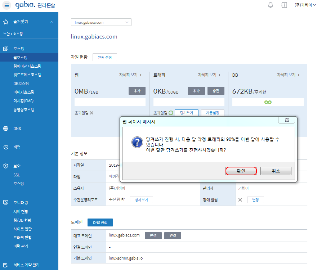Click the 트래픽 usage progress bar
Screen dimensions: 317x270
pos(189,102)
